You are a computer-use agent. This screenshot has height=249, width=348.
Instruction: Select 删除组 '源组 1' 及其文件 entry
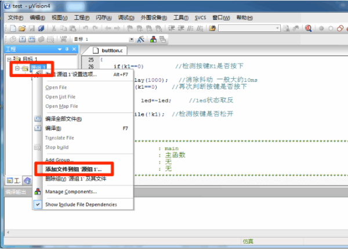pos(84,178)
